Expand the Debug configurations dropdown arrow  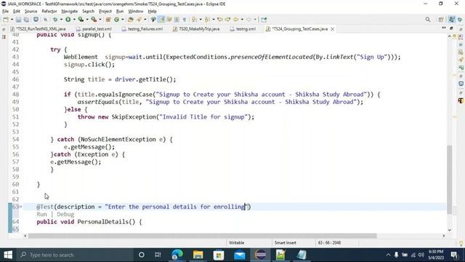[x=61, y=20]
